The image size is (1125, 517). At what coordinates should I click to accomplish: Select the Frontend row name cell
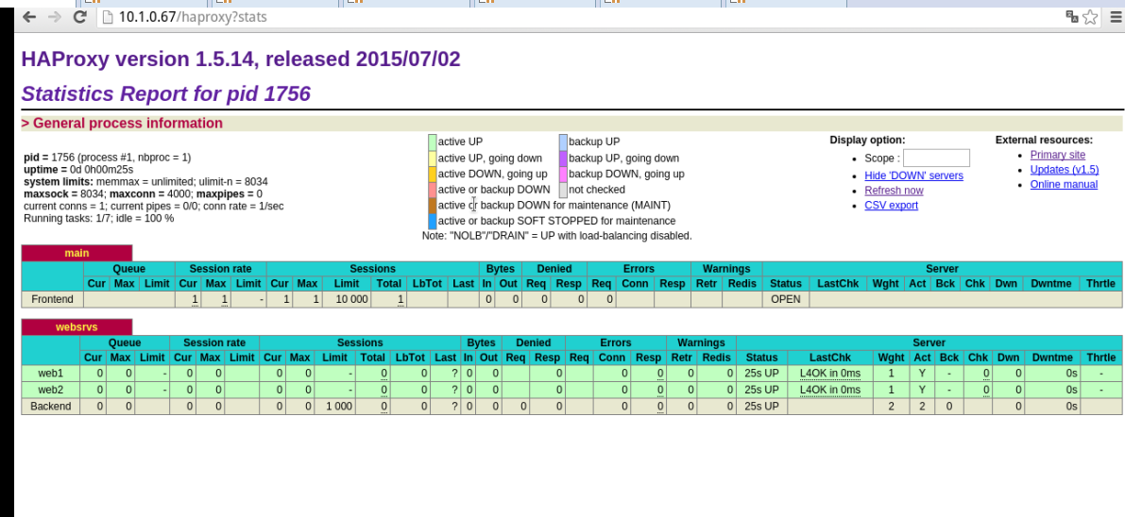click(x=53, y=299)
